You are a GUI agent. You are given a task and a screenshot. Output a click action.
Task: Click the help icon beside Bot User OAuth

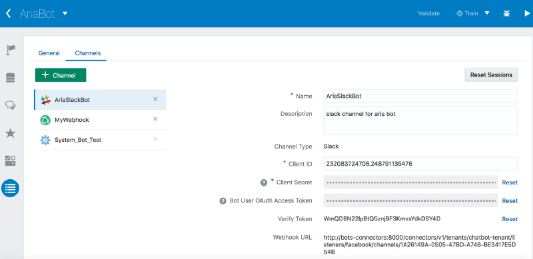223,201
